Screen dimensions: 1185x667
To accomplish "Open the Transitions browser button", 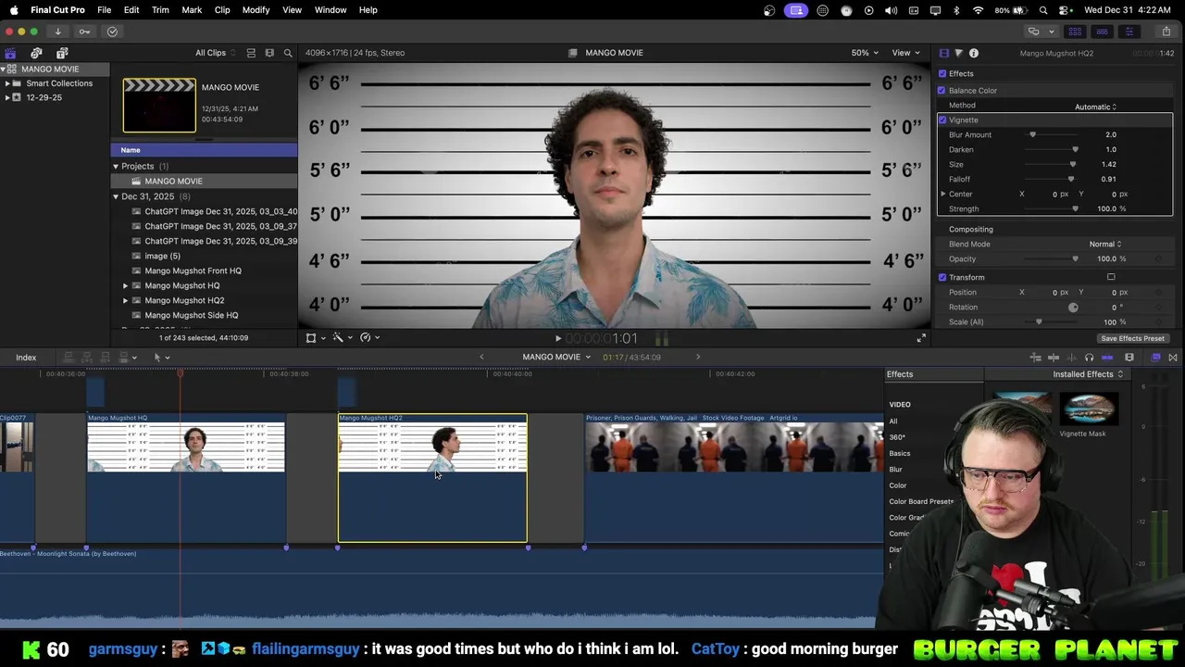I will click(1173, 358).
